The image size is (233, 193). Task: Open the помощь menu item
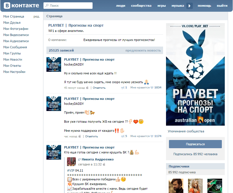204,6
